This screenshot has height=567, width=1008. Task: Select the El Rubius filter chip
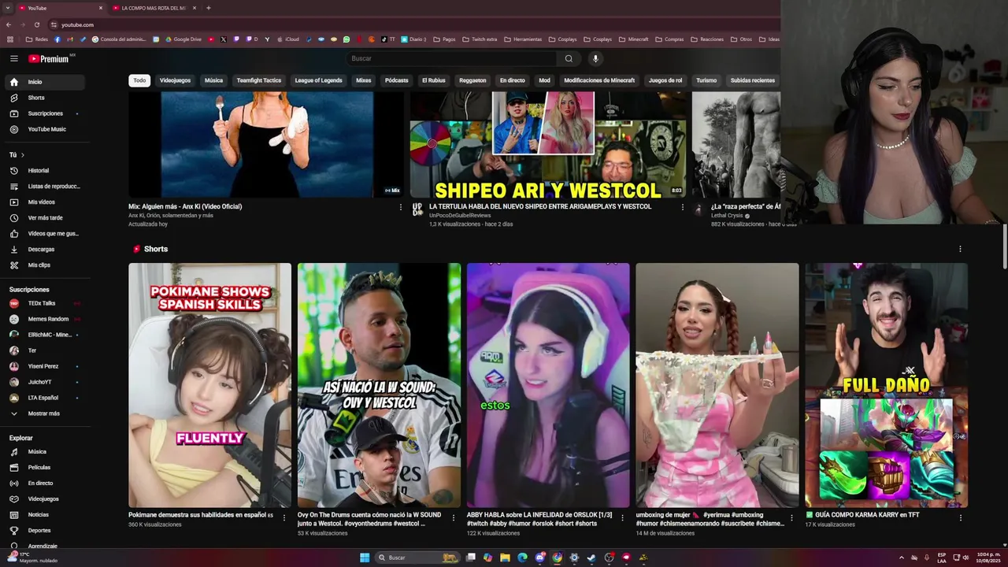[x=434, y=80]
